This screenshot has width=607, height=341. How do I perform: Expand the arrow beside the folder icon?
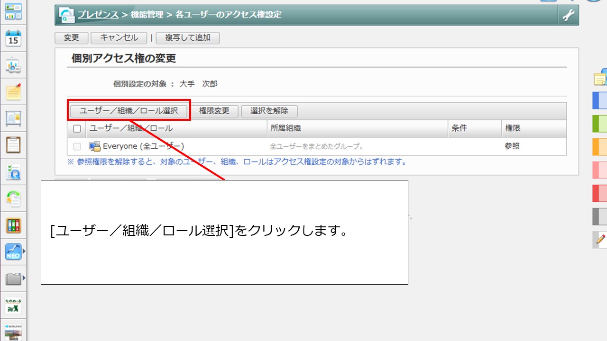[24, 278]
